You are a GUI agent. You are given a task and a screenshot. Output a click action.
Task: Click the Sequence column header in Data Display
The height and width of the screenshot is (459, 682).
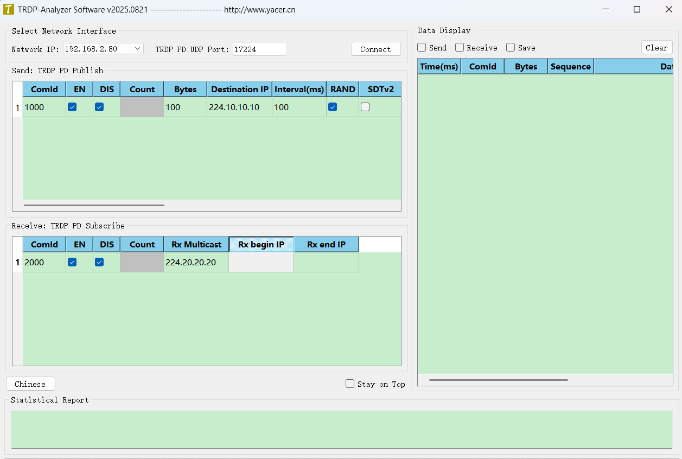(570, 66)
